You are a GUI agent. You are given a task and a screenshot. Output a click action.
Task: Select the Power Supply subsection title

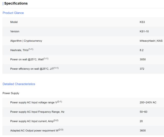[11, 93]
